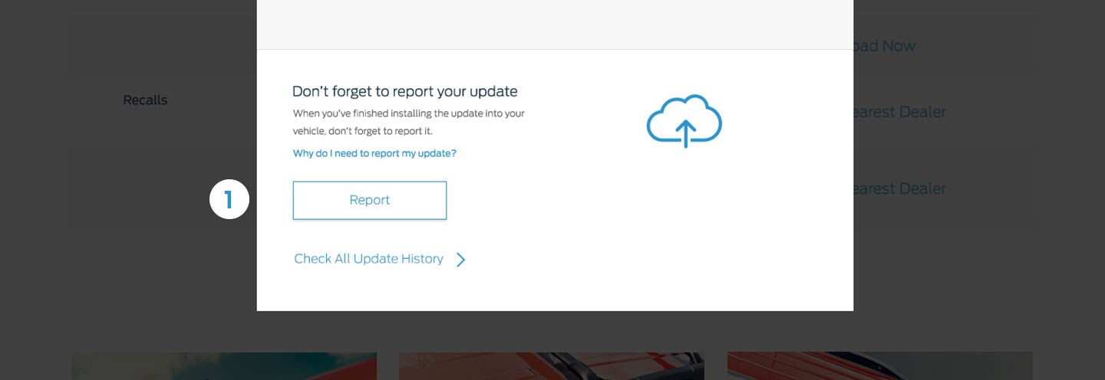Click the 'Don't forget to report your update' heading
The width and height of the screenshot is (1105, 380).
[x=404, y=92]
